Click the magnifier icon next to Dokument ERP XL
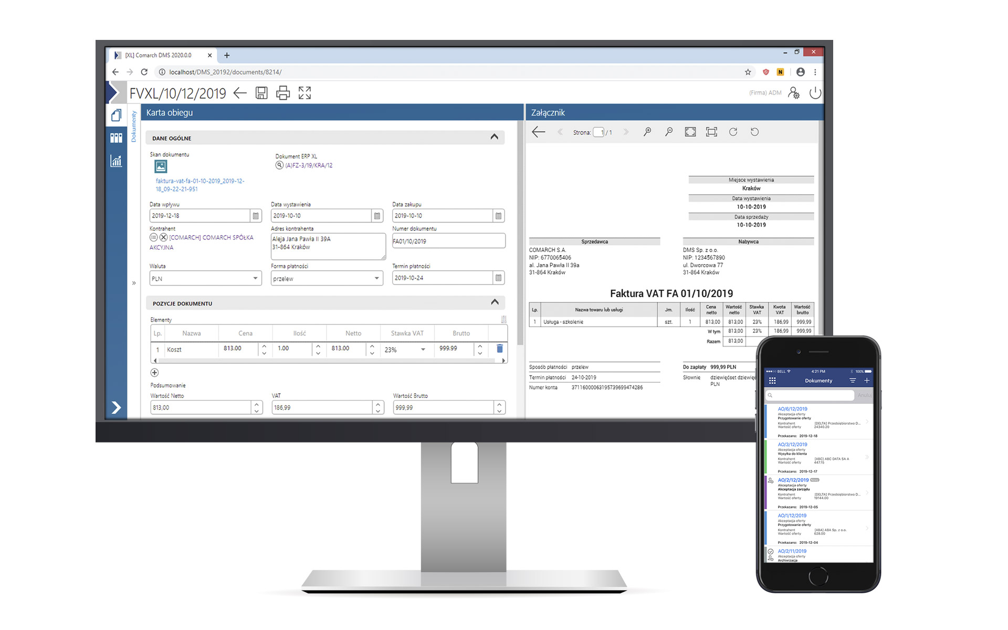 tap(279, 165)
